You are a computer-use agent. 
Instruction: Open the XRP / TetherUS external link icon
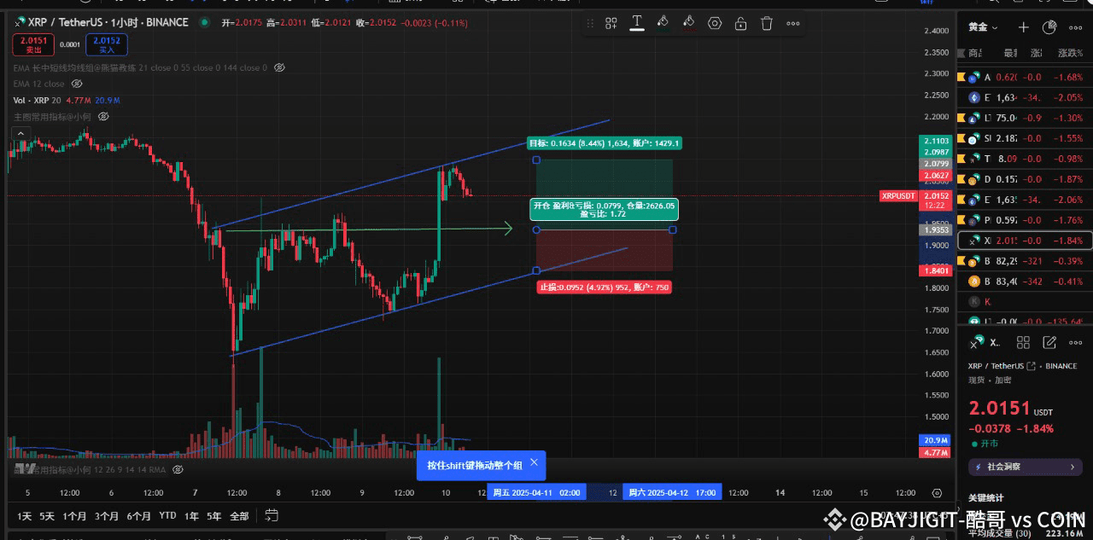[1032, 366]
